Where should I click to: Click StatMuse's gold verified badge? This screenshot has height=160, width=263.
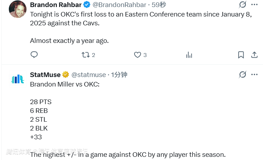[x=66, y=75]
